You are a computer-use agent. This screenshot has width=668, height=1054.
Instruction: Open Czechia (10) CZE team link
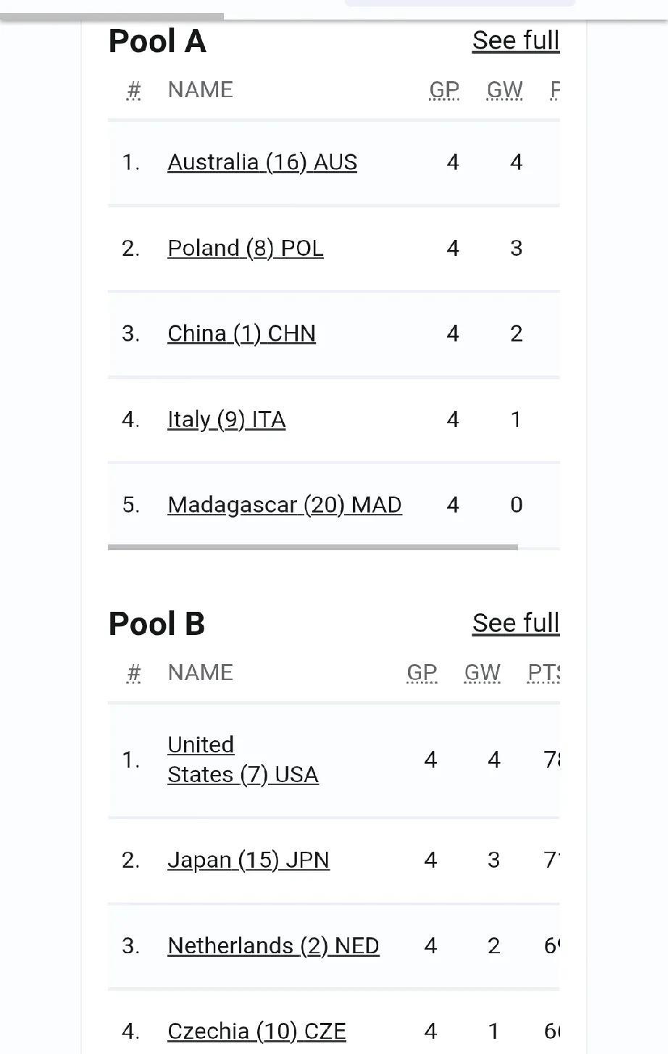pyautogui.click(x=256, y=1031)
